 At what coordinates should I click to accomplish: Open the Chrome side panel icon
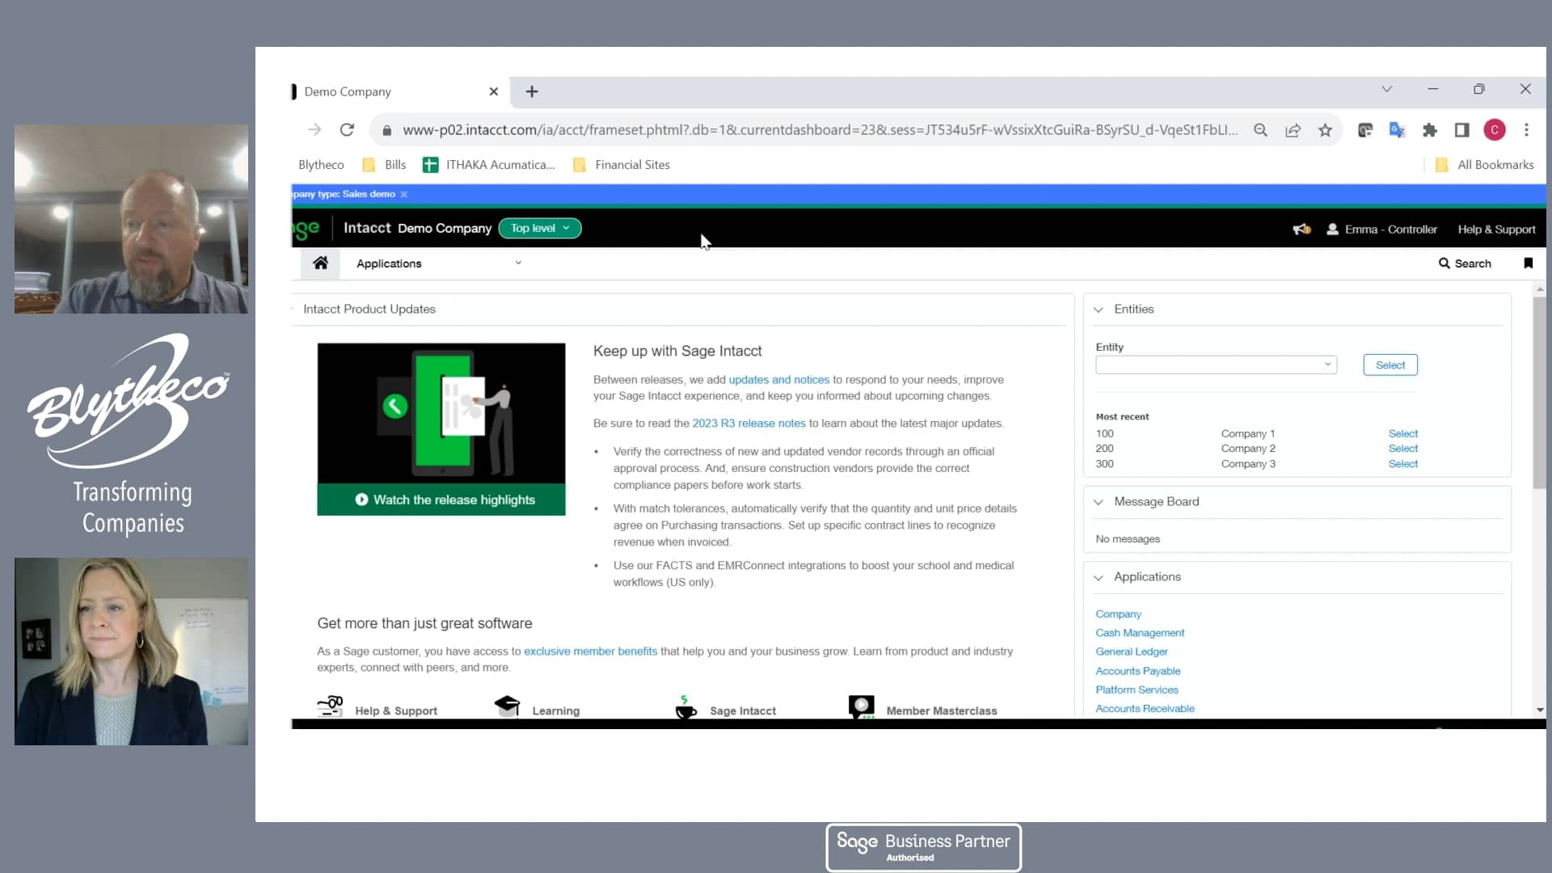coord(1462,130)
